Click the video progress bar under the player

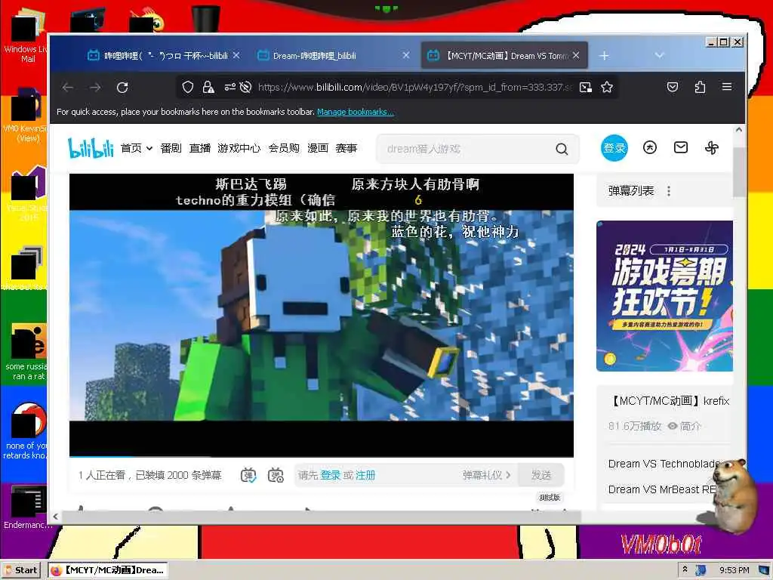[322, 457]
